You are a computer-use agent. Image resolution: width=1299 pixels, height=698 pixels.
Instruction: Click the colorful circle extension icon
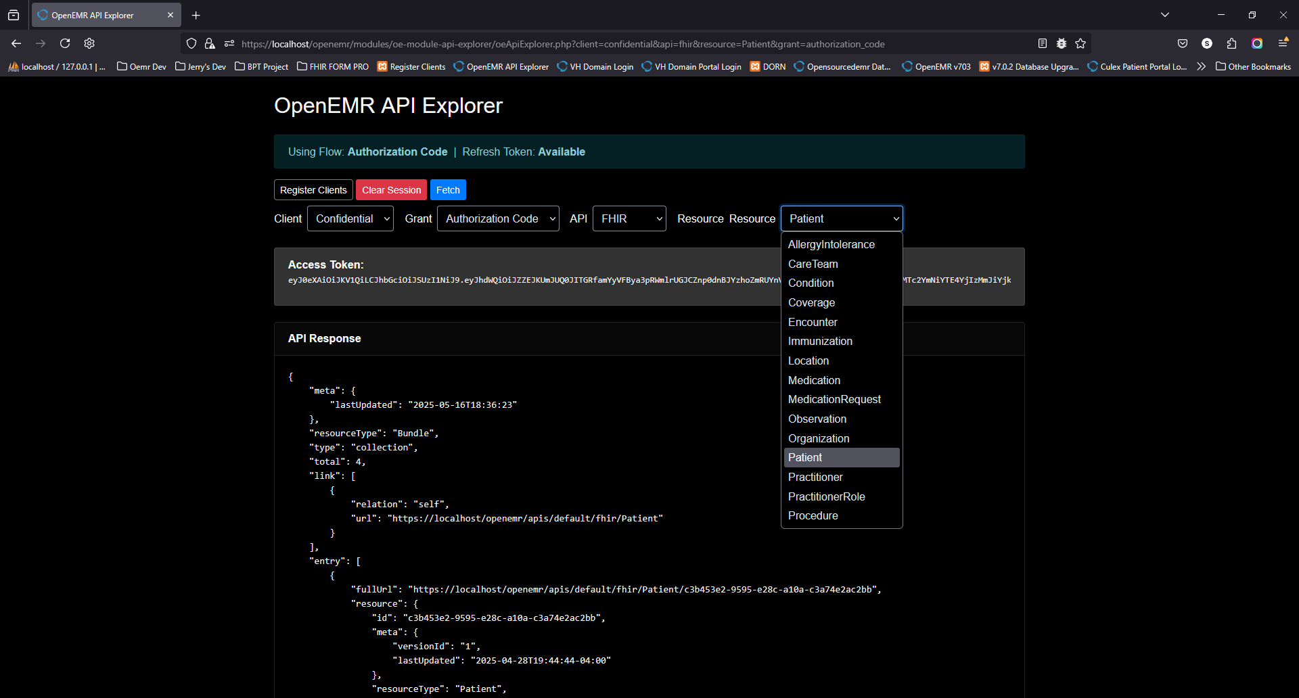[1257, 43]
